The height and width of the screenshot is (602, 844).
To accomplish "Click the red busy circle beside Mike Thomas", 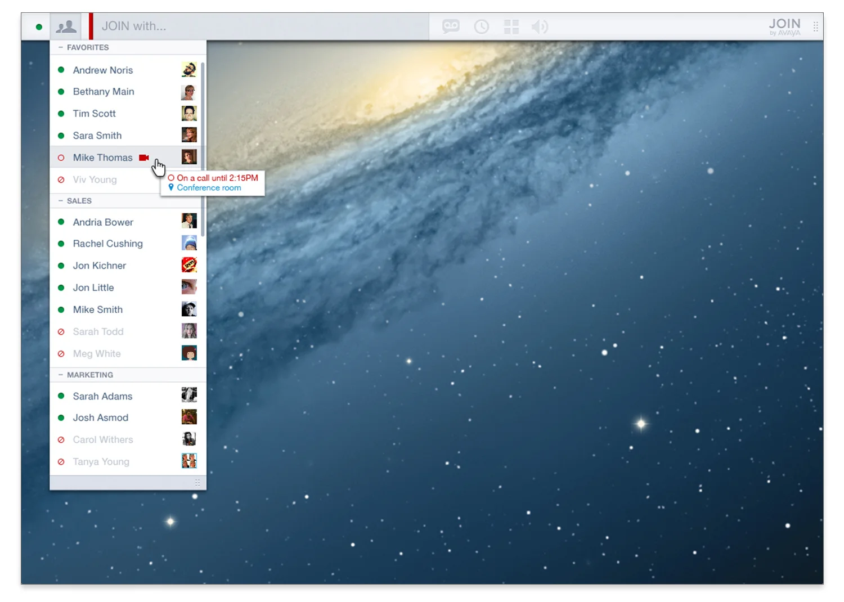I will tap(61, 158).
